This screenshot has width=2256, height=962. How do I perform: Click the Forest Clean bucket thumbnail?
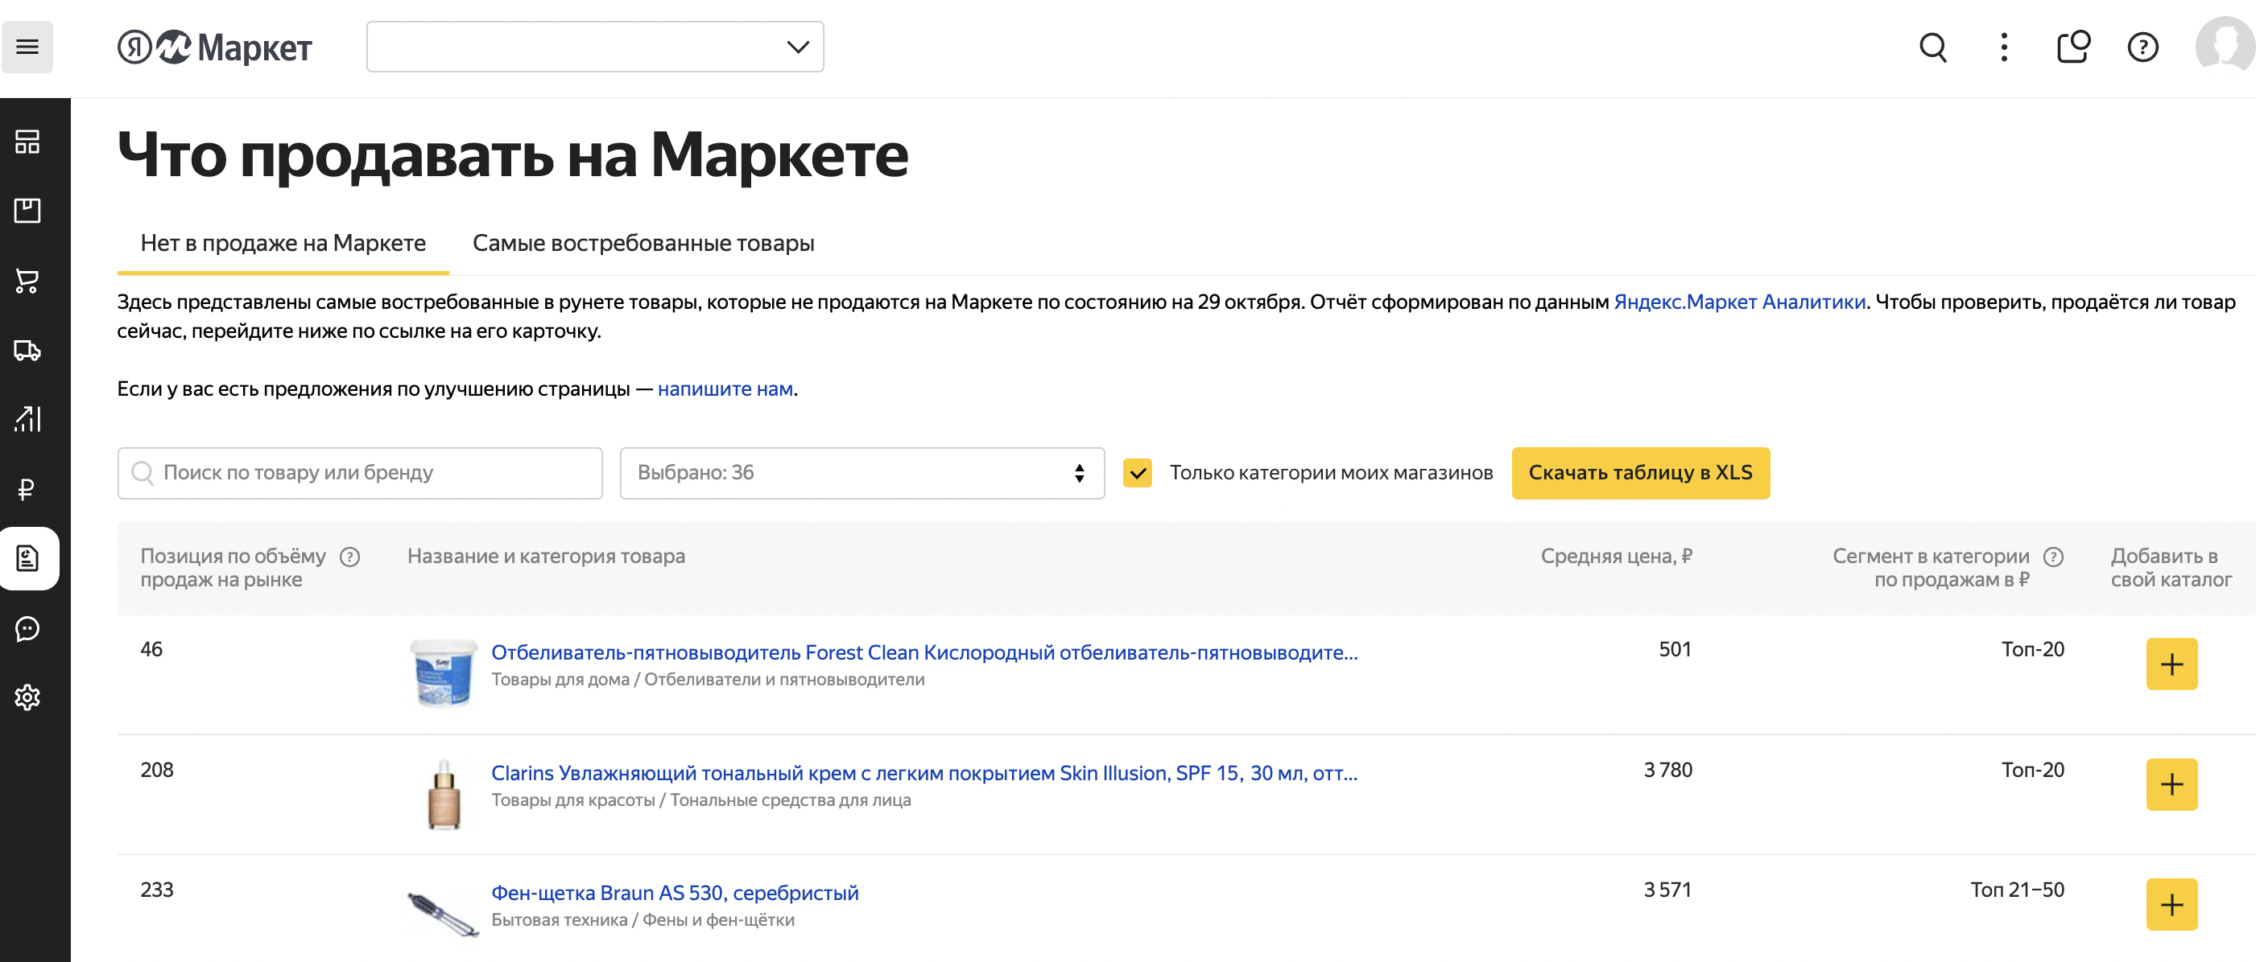point(444,672)
